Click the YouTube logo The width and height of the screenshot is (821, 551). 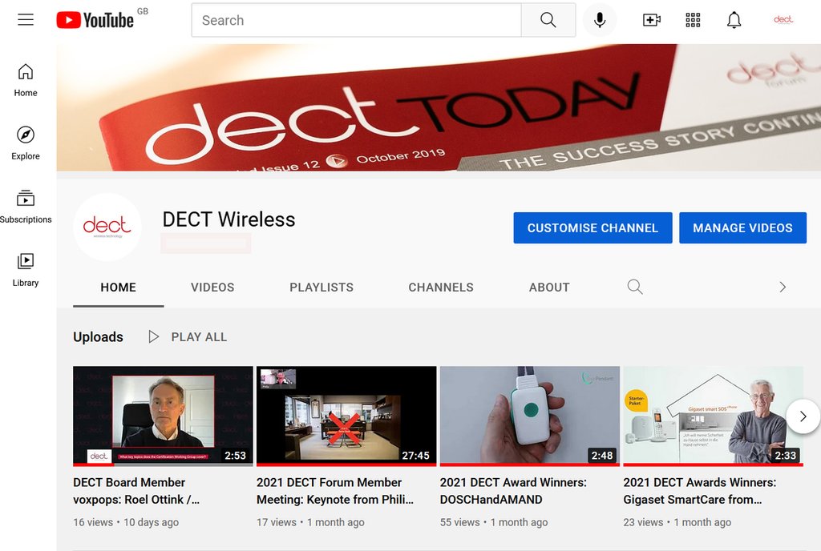(95, 20)
